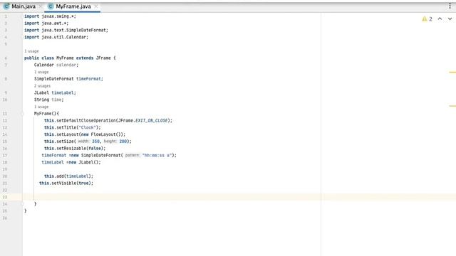Click the SimpleDateFormat import line
Viewport: 456px width, 256px height.
tap(66, 30)
